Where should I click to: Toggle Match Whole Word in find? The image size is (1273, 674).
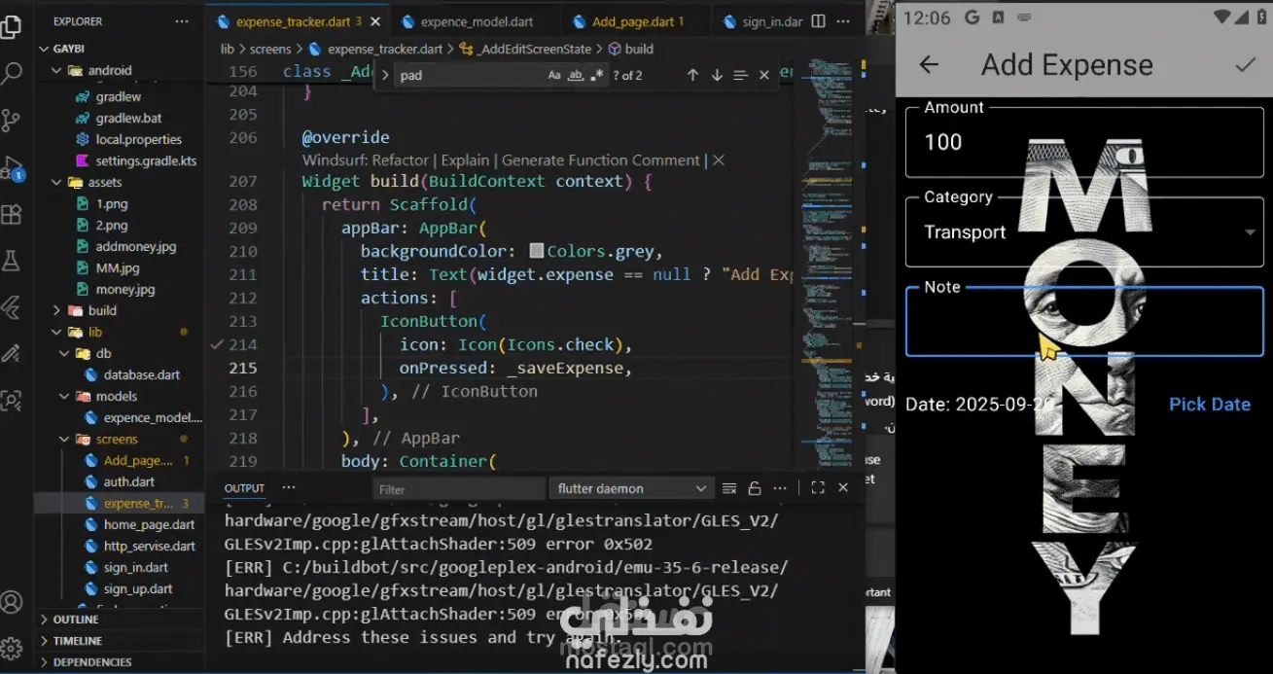point(576,75)
